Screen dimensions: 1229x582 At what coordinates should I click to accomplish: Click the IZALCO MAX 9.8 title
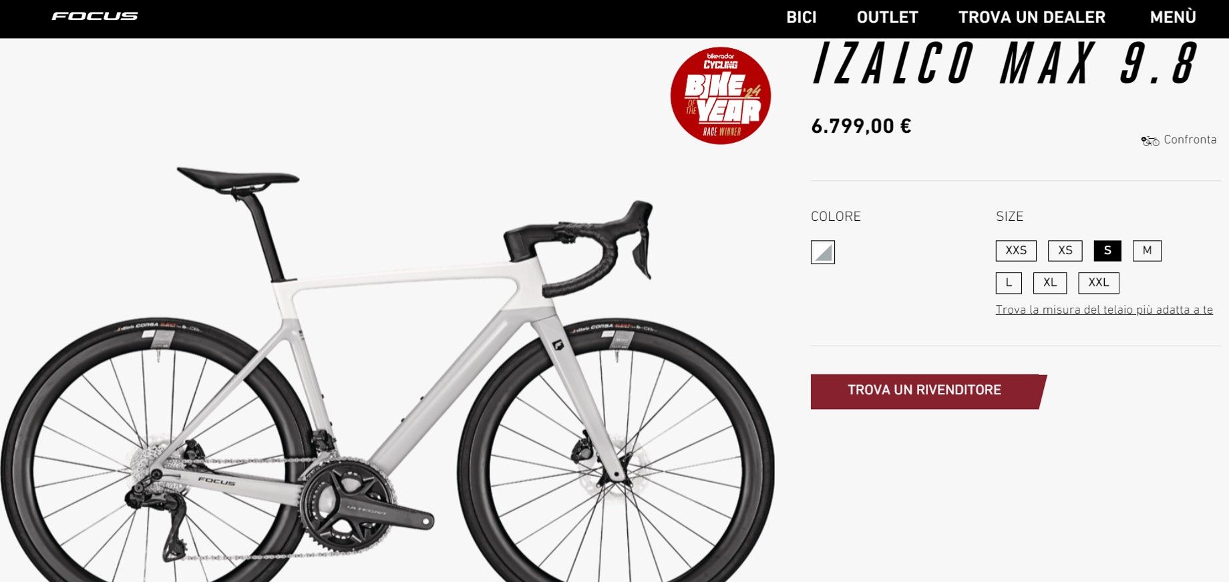(x=1005, y=63)
